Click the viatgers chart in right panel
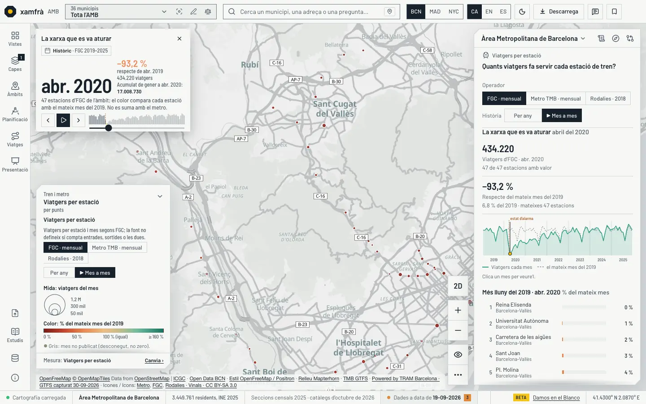646x404 pixels. (x=557, y=239)
